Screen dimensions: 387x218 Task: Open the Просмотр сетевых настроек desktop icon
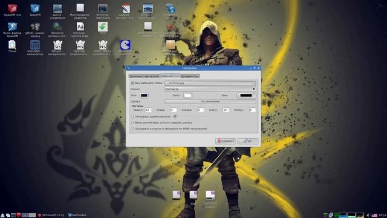click(57, 27)
